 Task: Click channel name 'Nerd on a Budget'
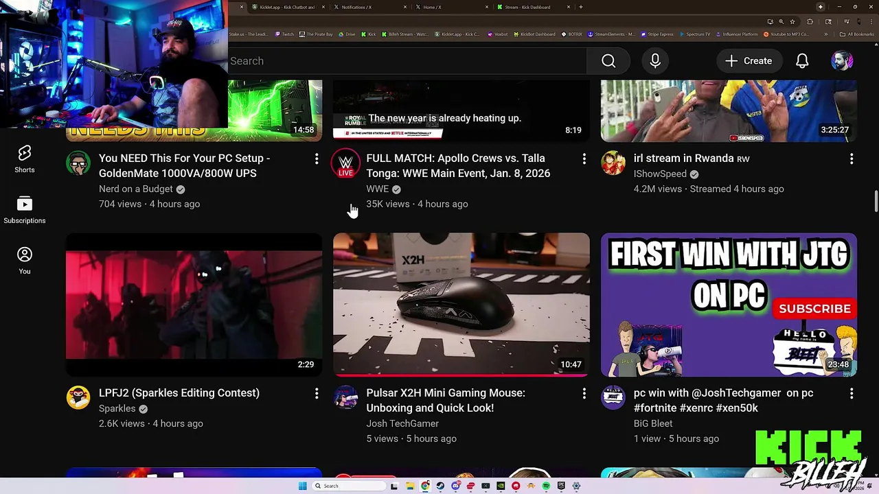coord(136,189)
